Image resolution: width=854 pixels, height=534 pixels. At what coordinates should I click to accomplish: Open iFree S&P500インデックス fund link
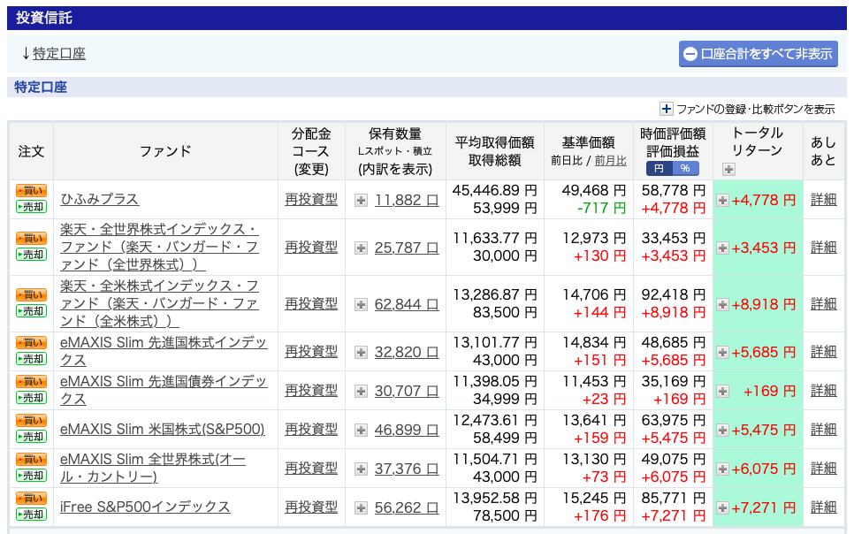tap(145, 507)
